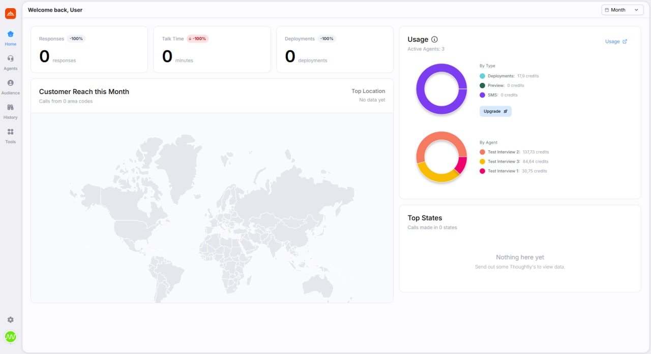Viewport: 651px width, 354px height.
Task: Click the Talk Time -100% red badge
Action: coord(197,39)
